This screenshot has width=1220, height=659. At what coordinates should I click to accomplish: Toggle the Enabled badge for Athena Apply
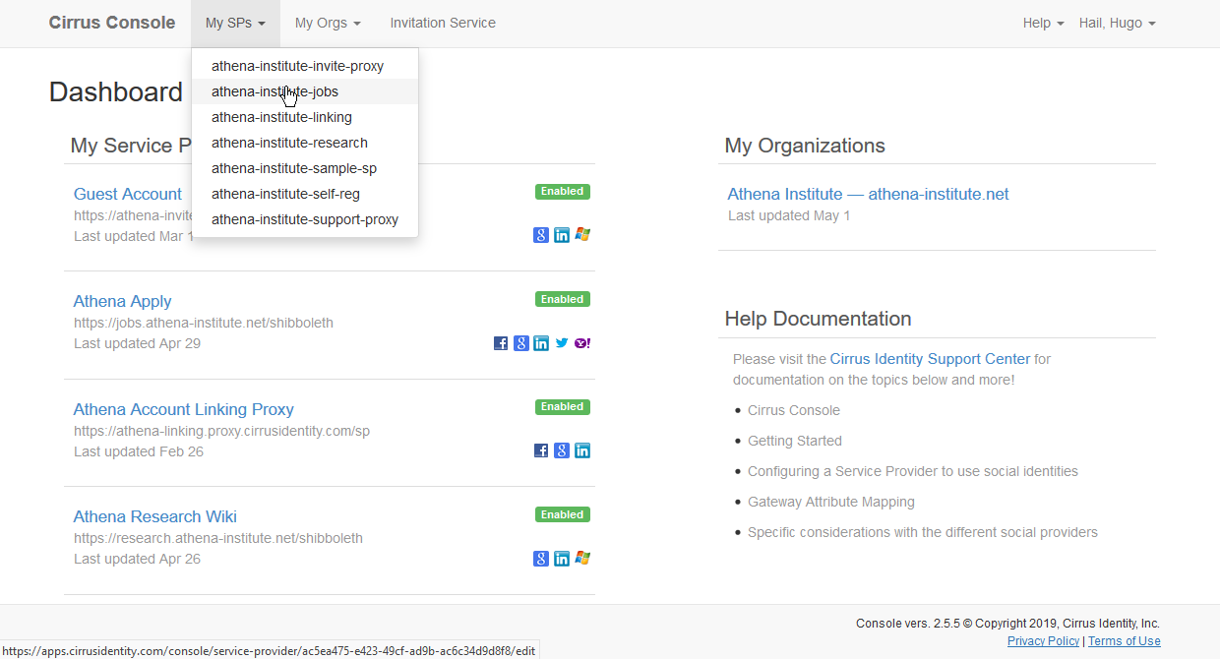pos(562,298)
